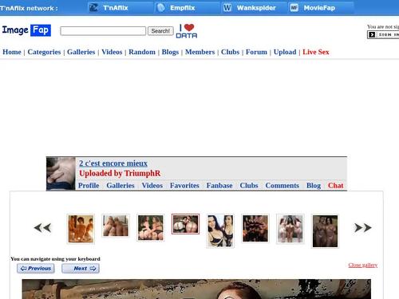Click the ImageFap site logo
Screen dimensions: 399x299
26,30
